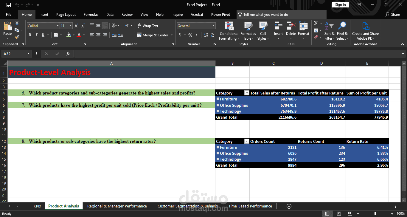Open the Conditional Formatting menu
Viewport: 407px width, 217px height.
(x=229, y=31)
